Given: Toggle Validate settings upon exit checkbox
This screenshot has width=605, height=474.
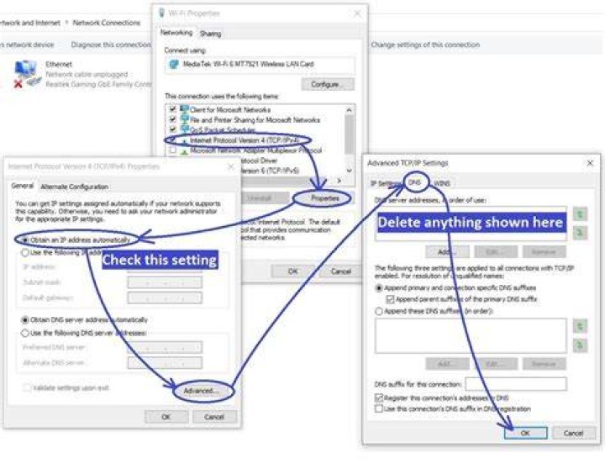Looking at the screenshot, I should tap(27, 387).
